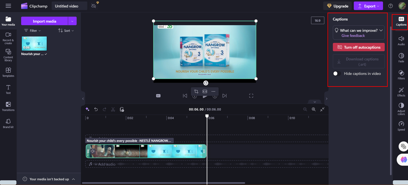Switch to the Captions panel tab
This screenshot has height=185, width=408.
[401, 21]
